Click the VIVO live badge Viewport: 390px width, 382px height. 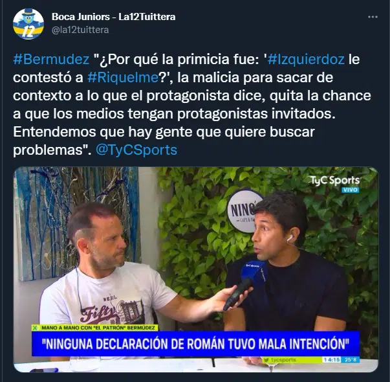point(351,190)
